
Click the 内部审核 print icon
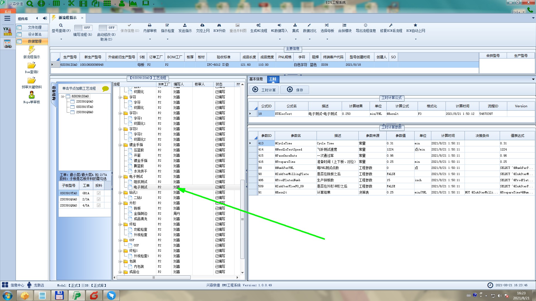tap(150, 25)
